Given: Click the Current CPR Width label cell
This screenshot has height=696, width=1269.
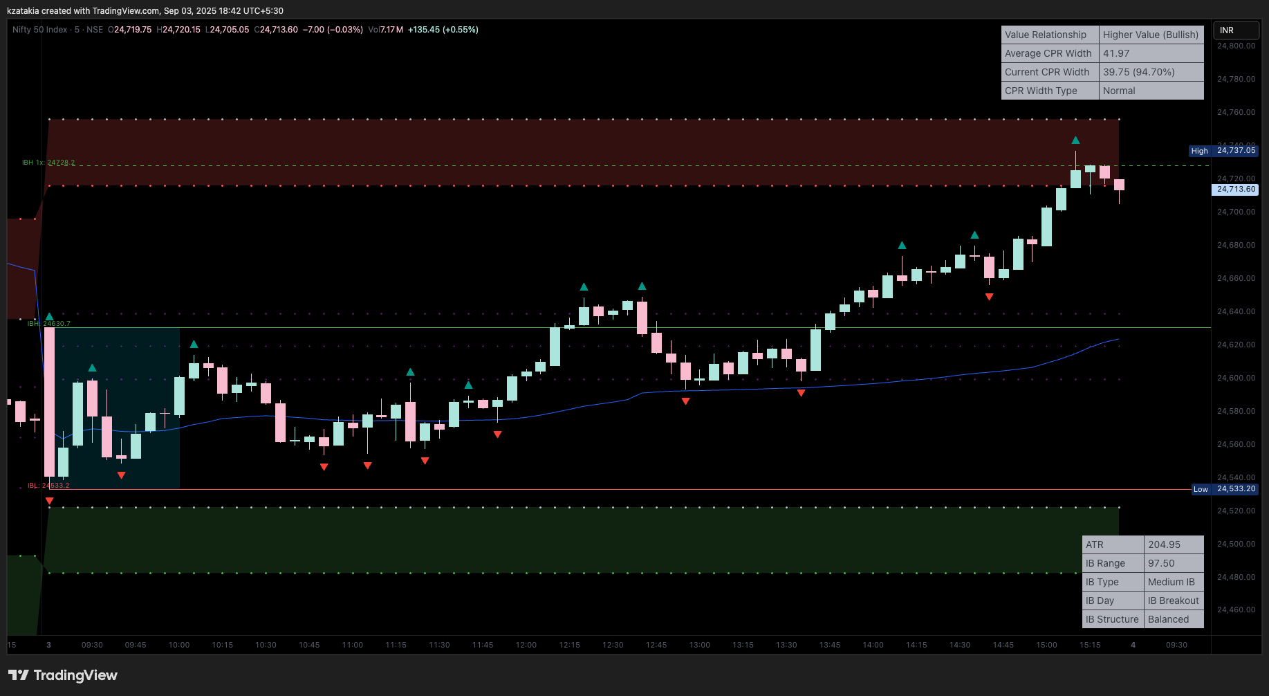Looking at the screenshot, I should click(x=1050, y=72).
